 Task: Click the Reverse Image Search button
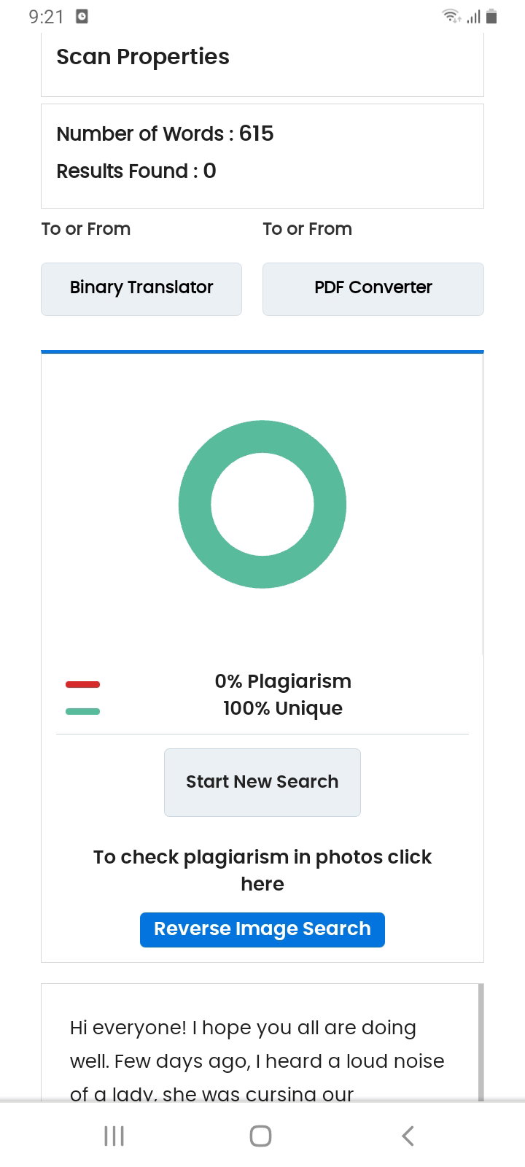point(262,929)
